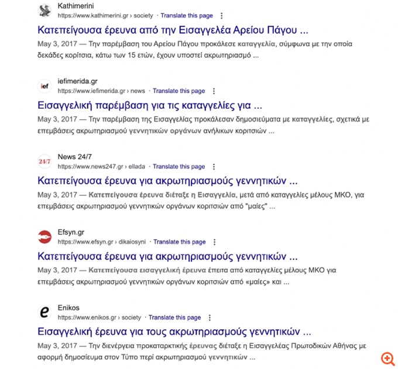Click the News 24/7 site favicon
The image size is (398, 369).
(x=45, y=161)
